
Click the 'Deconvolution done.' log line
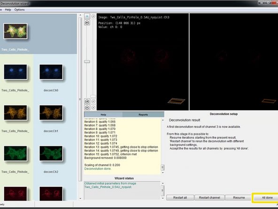[x=98, y=169]
